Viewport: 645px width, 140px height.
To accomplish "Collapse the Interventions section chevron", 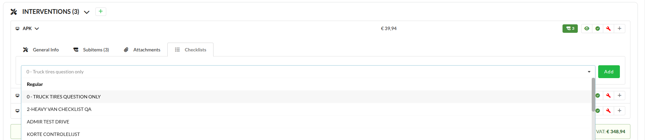I will click(x=87, y=12).
